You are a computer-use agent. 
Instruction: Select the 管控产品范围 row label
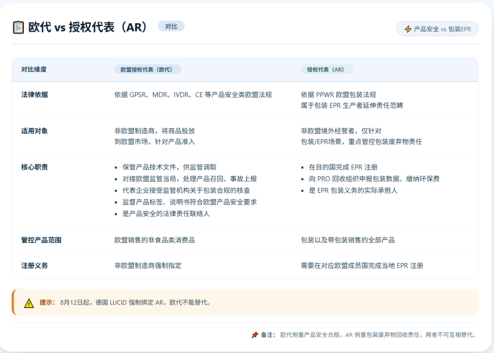coord(41,240)
